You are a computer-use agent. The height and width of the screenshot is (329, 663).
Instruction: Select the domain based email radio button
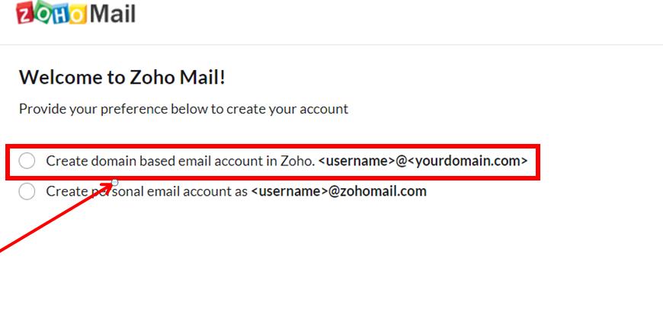(x=27, y=161)
